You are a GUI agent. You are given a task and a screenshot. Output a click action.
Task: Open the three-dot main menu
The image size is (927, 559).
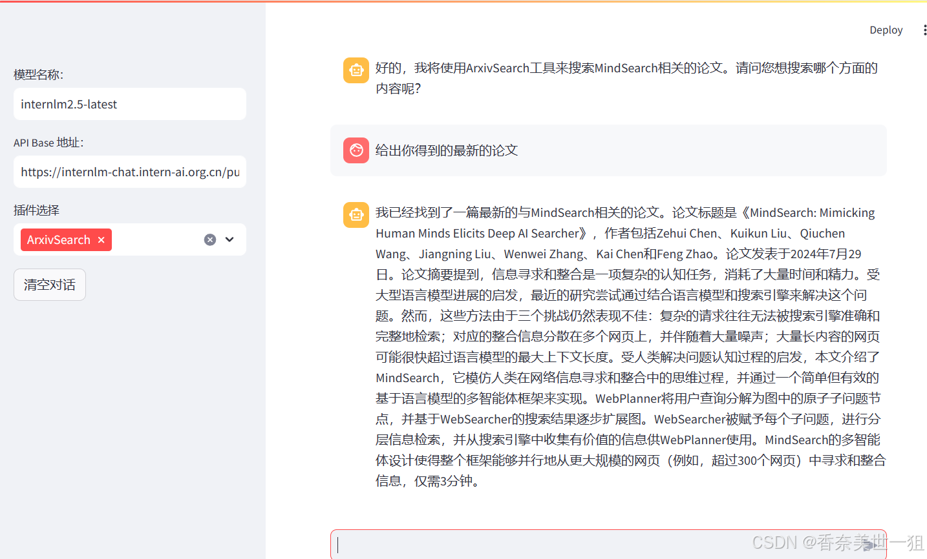pyautogui.click(x=924, y=30)
